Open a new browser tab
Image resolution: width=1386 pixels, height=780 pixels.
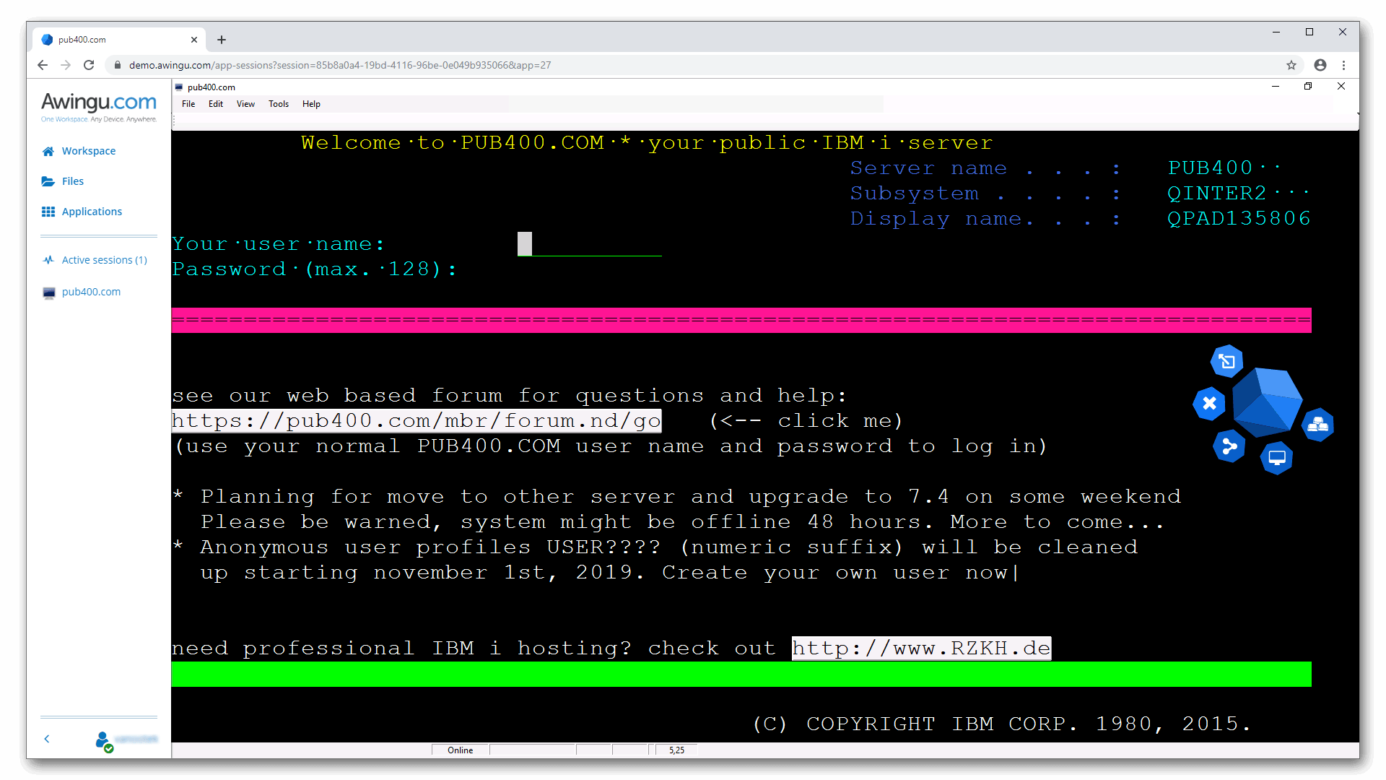tap(222, 40)
